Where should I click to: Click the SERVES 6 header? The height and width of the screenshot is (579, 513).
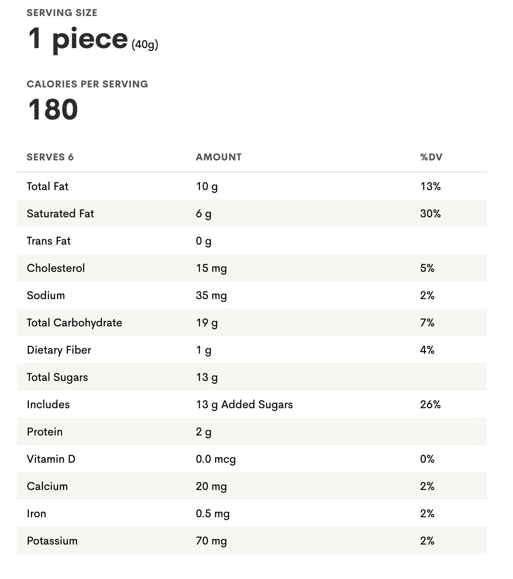point(50,157)
